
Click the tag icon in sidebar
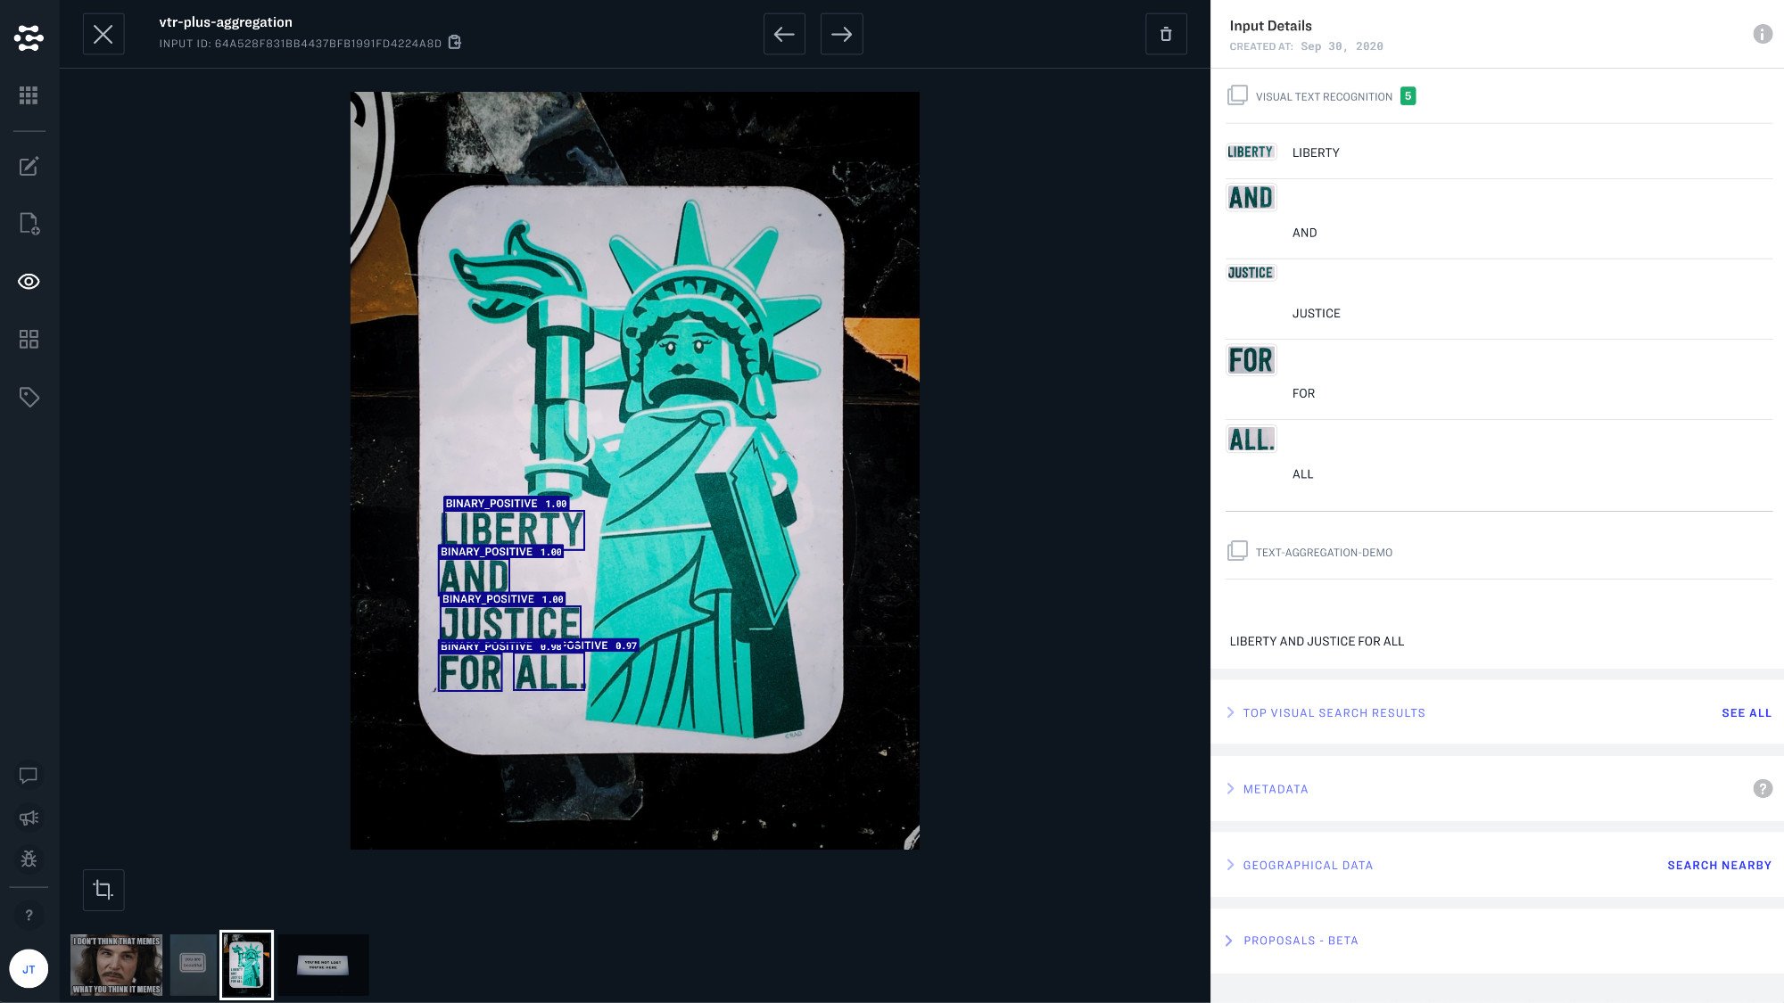(x=29, y=397)
